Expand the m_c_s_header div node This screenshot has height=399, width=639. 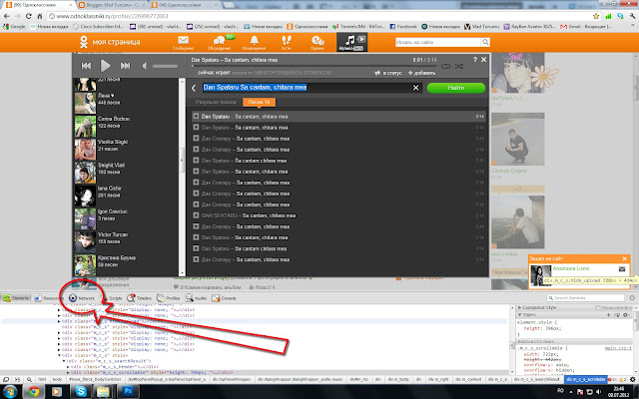point(68,366)
